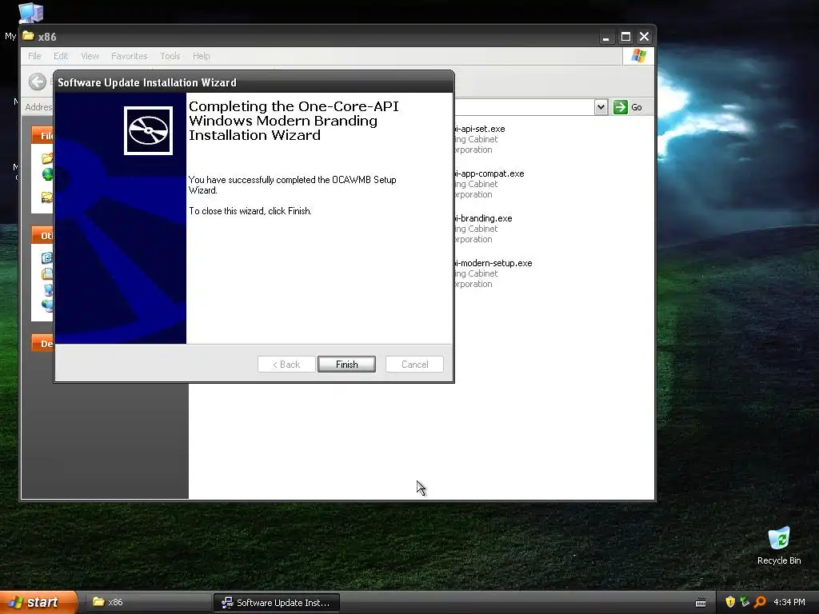Open the Recycle Bin desktop icon
This screenshot has height=614, width=819.
(x=779, y=545)
